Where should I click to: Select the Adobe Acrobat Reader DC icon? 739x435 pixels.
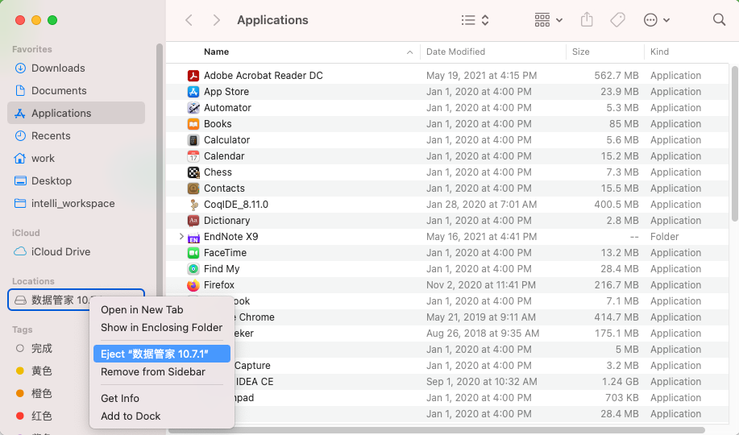(x=193, y=76)
